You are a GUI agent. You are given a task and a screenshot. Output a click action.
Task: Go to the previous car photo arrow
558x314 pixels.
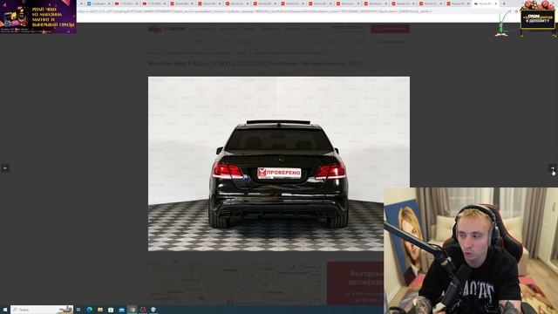point(5,167)
